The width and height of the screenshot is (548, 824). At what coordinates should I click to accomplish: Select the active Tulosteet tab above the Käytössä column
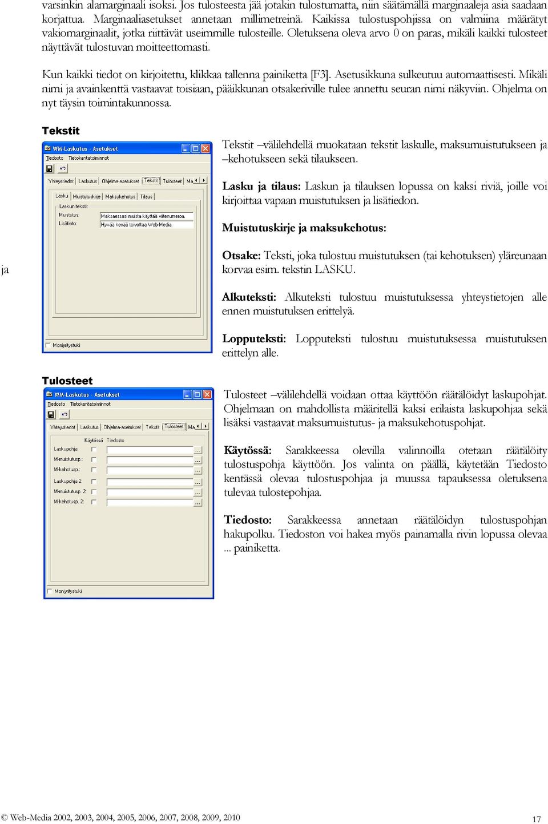pos(174,426)
